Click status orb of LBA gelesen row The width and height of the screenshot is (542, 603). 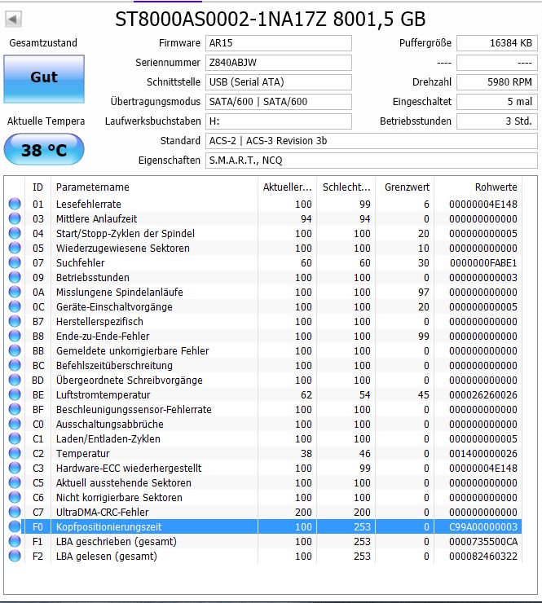pyautogui.click(x=15, y=556)
